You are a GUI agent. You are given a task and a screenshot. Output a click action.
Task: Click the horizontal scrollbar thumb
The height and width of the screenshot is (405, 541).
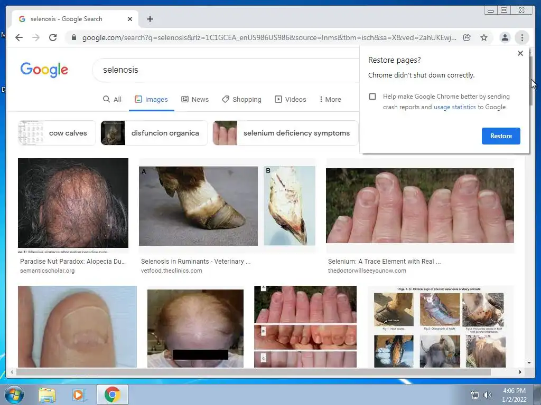click(x=254, y=372)
